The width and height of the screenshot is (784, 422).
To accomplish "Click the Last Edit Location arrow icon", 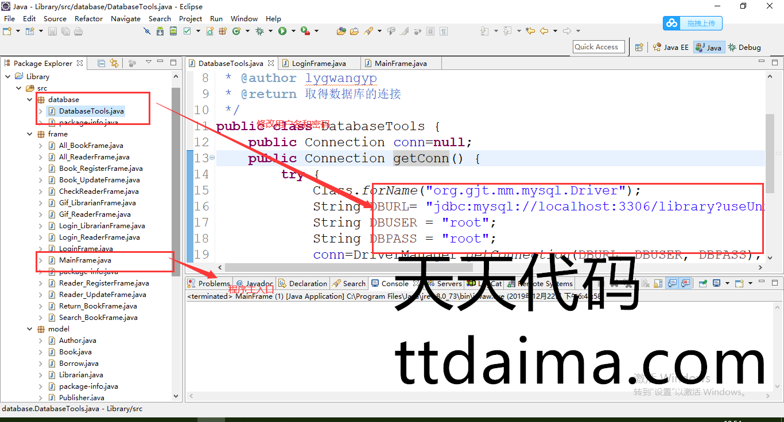I will [530, 31].
